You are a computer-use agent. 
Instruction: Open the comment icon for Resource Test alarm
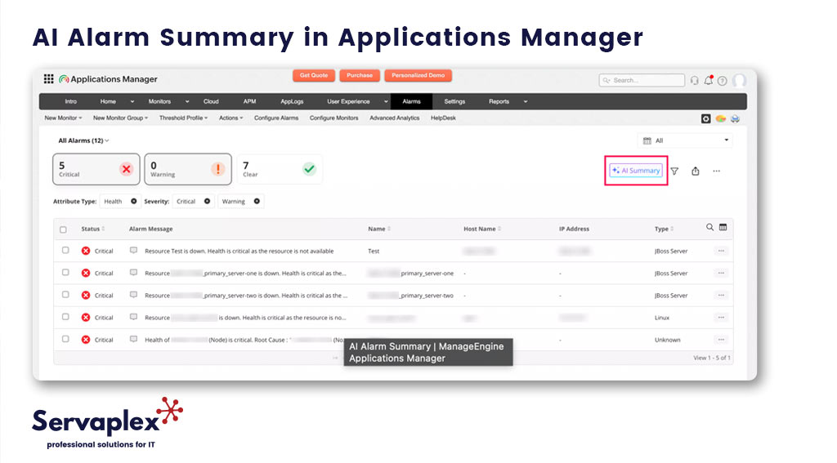(x=133, y=250)
